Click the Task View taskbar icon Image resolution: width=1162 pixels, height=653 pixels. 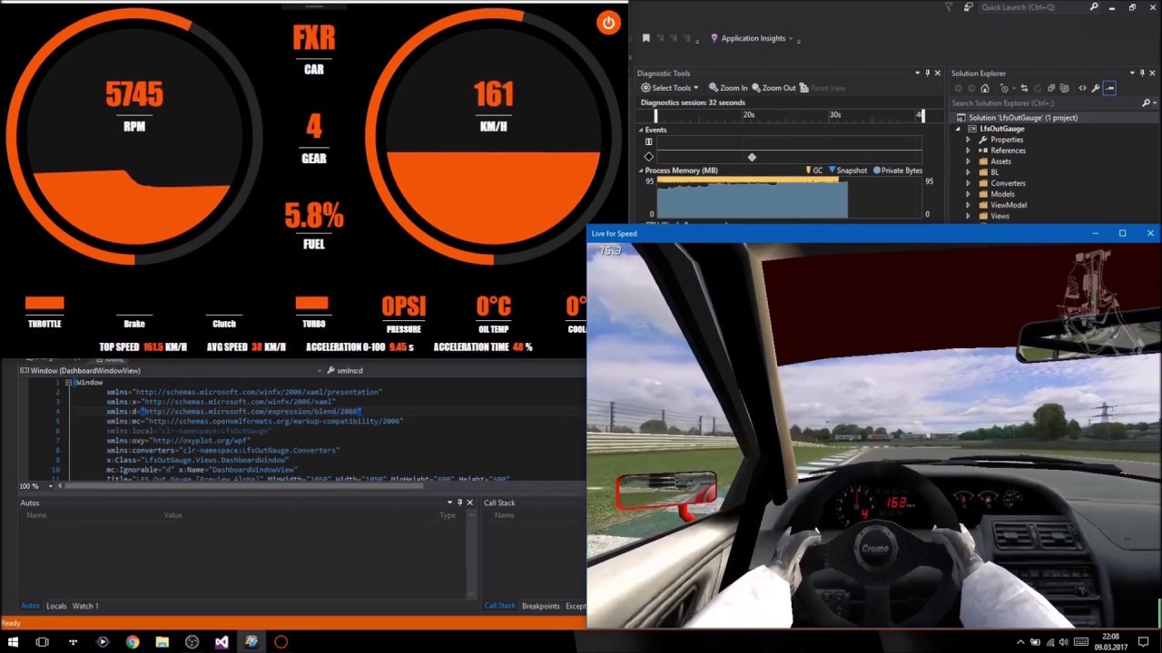43,642
